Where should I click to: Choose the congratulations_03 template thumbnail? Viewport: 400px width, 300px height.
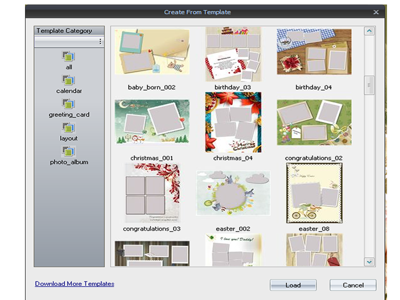(152, 193)
